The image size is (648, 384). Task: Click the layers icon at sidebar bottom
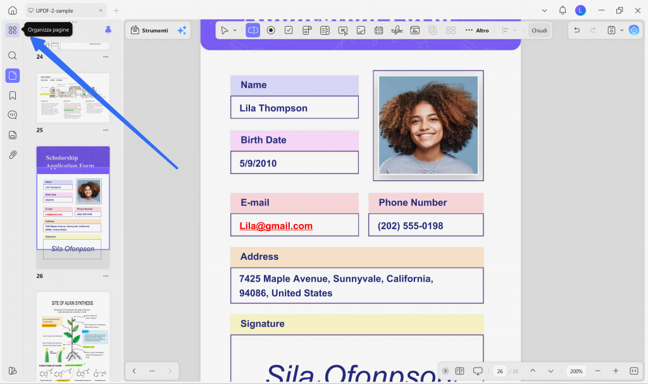pyautogui.click(x=13, y=371)
